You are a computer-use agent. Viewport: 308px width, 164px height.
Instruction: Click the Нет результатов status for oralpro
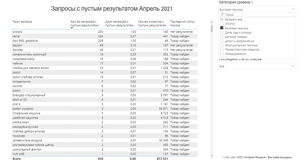pos(181,32)
